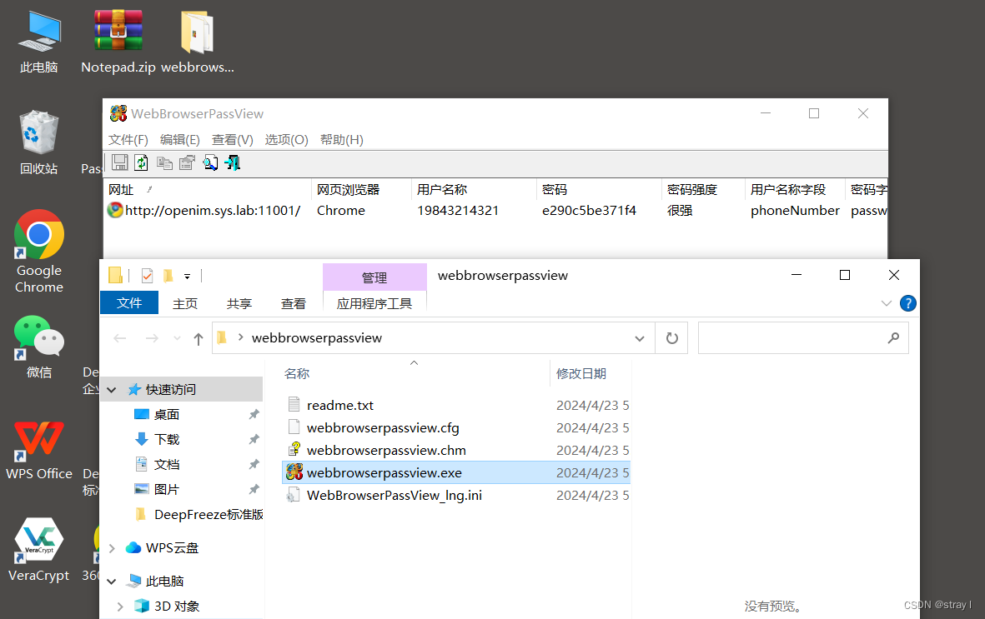Open the 帮助(H) menu in WebBrowserPassView

click(x=342, y=139)
